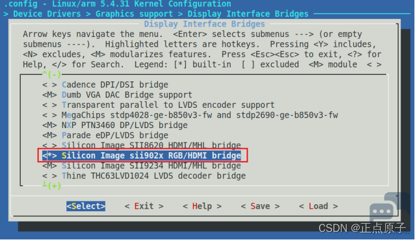The image size is (415, 240).
Task: Toggle Dumb VGA DAC Bridge module state
Action: 50,95
